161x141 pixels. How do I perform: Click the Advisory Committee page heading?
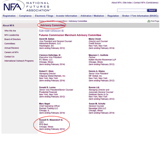(53, 25)
